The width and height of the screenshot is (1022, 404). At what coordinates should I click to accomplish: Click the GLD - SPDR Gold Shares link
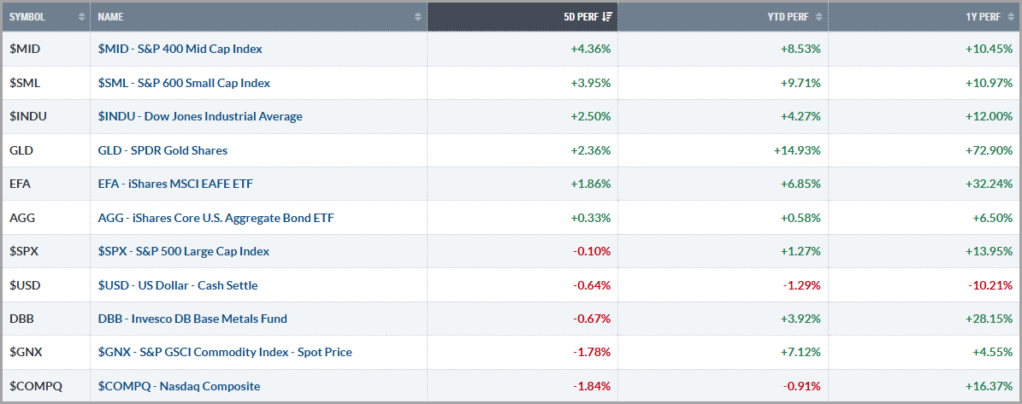pyautogui.click(x=162, y=150)
